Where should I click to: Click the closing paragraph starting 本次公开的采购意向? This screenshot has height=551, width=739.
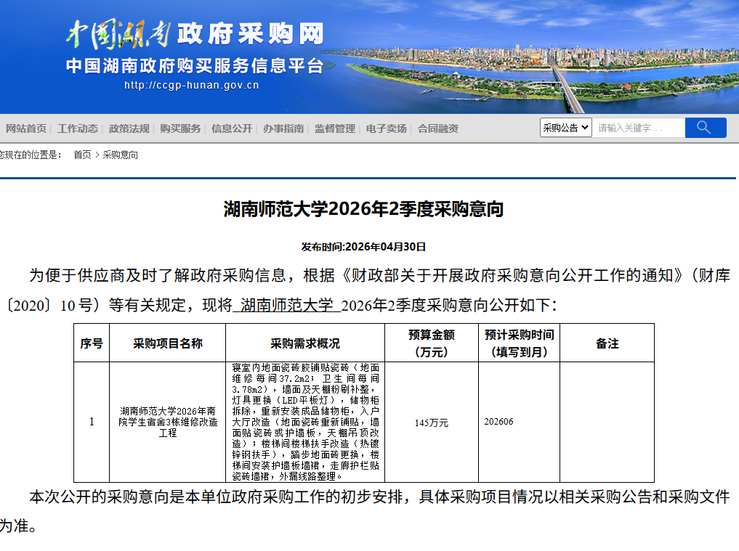pyautogui.click(x=366, y=511)
